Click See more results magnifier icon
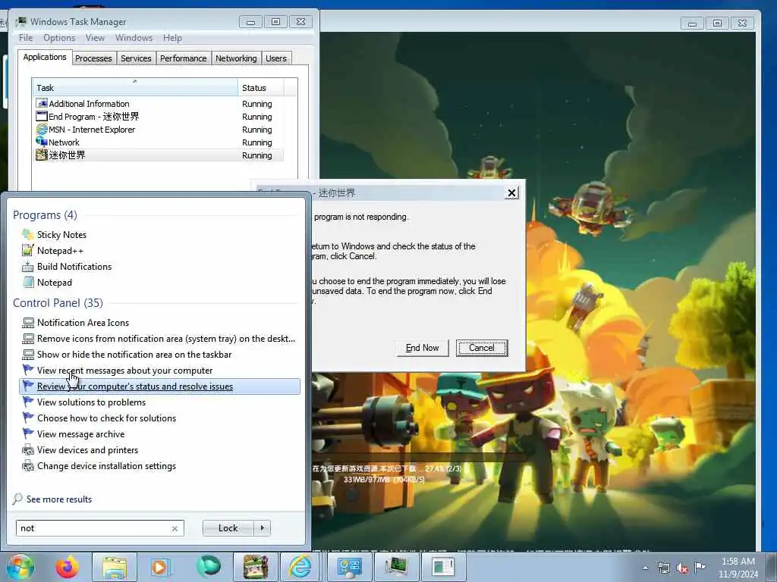Image resolution: width=777 pixels, height=582 pixels. pos(17,499)
